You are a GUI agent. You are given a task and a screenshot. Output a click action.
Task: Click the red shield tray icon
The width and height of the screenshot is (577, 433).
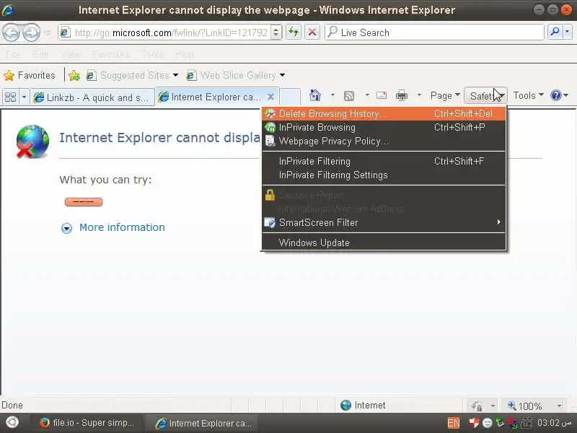click(474, 423)
